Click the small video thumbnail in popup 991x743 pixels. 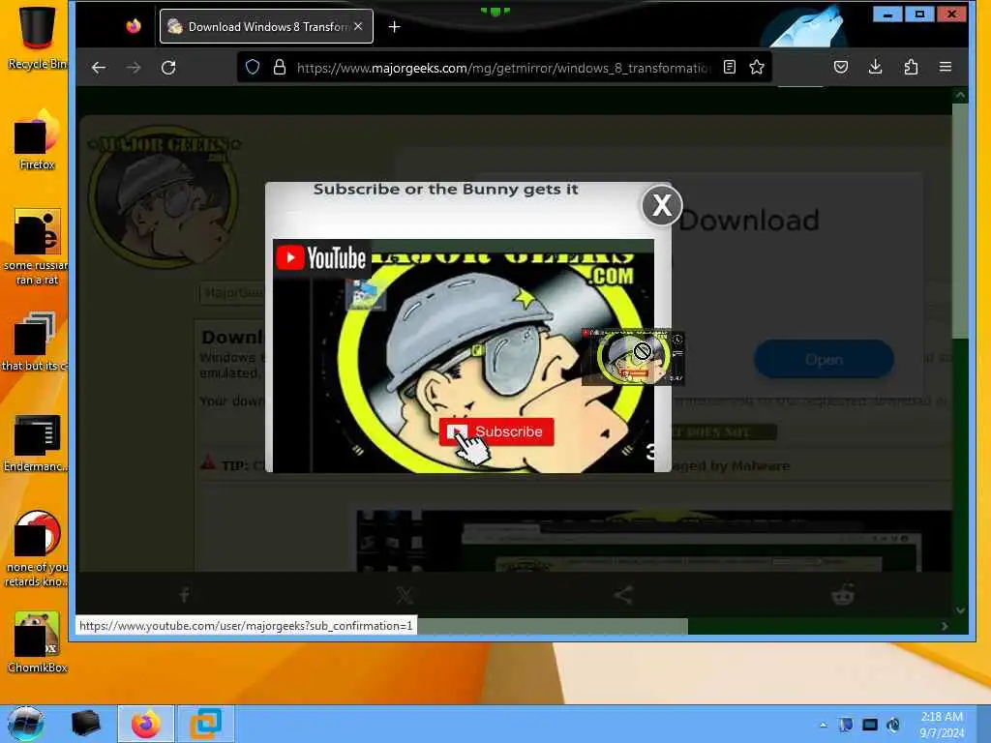click(x=633, y=357)
